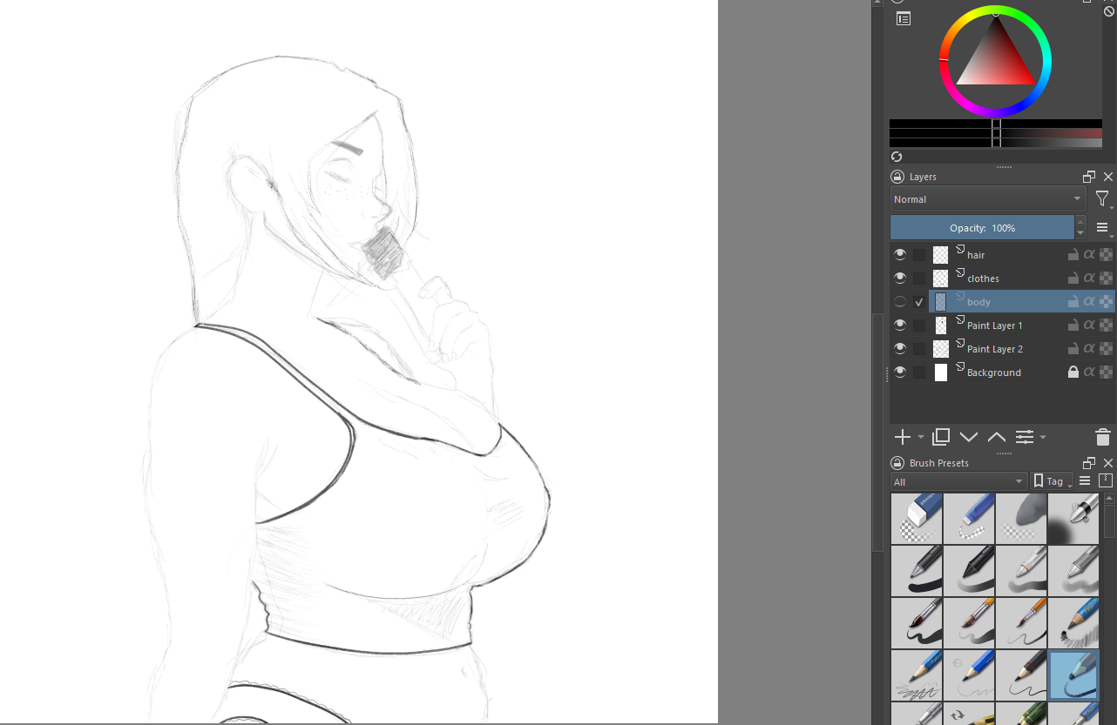The width and height of the screenshot is (1117, 725).
Task: Show the body layer
Action: 900,302
